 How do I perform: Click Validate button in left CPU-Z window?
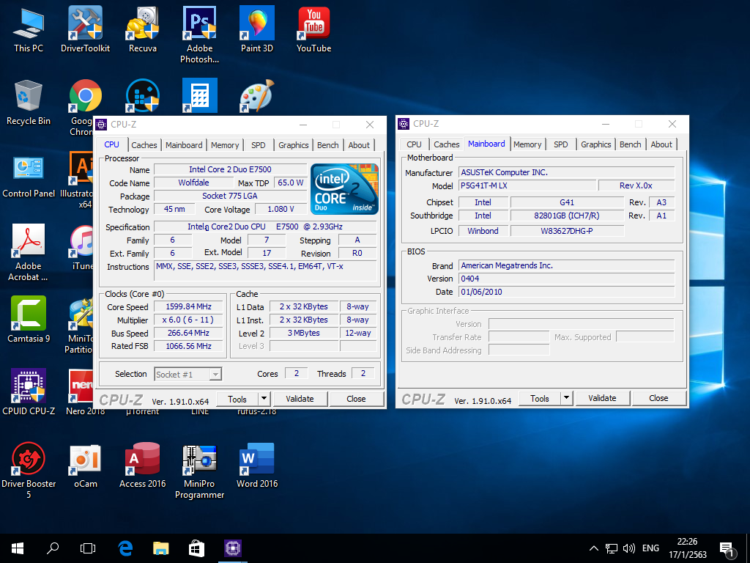[300, 399]
